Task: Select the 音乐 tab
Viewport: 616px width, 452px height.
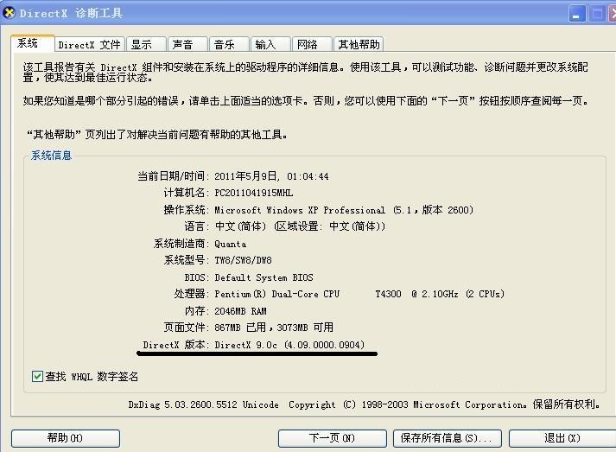Action: coord(229,44)
